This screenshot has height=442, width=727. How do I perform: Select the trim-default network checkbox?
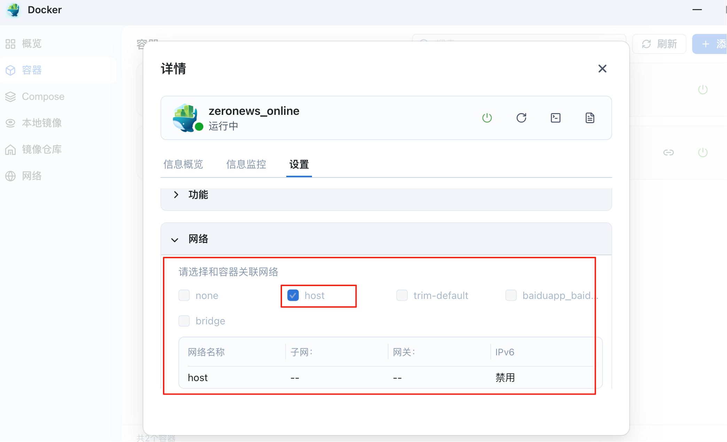pos(402,295)
